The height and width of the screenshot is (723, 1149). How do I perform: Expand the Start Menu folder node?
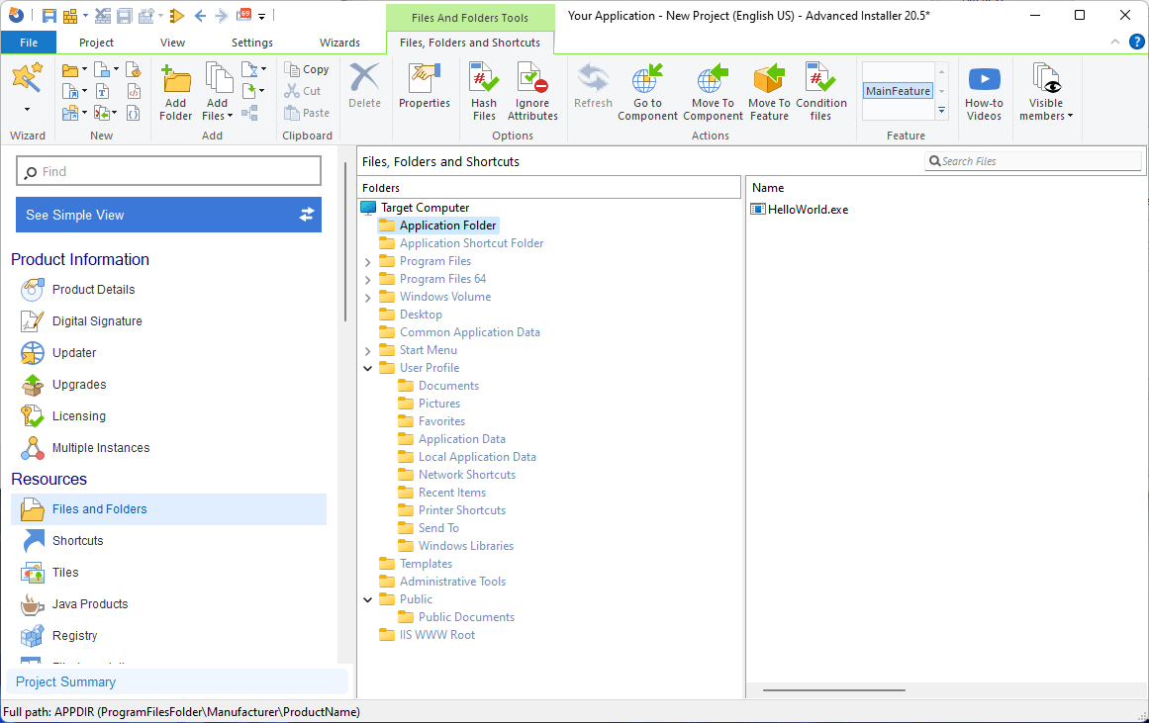[x=368, y=351]
